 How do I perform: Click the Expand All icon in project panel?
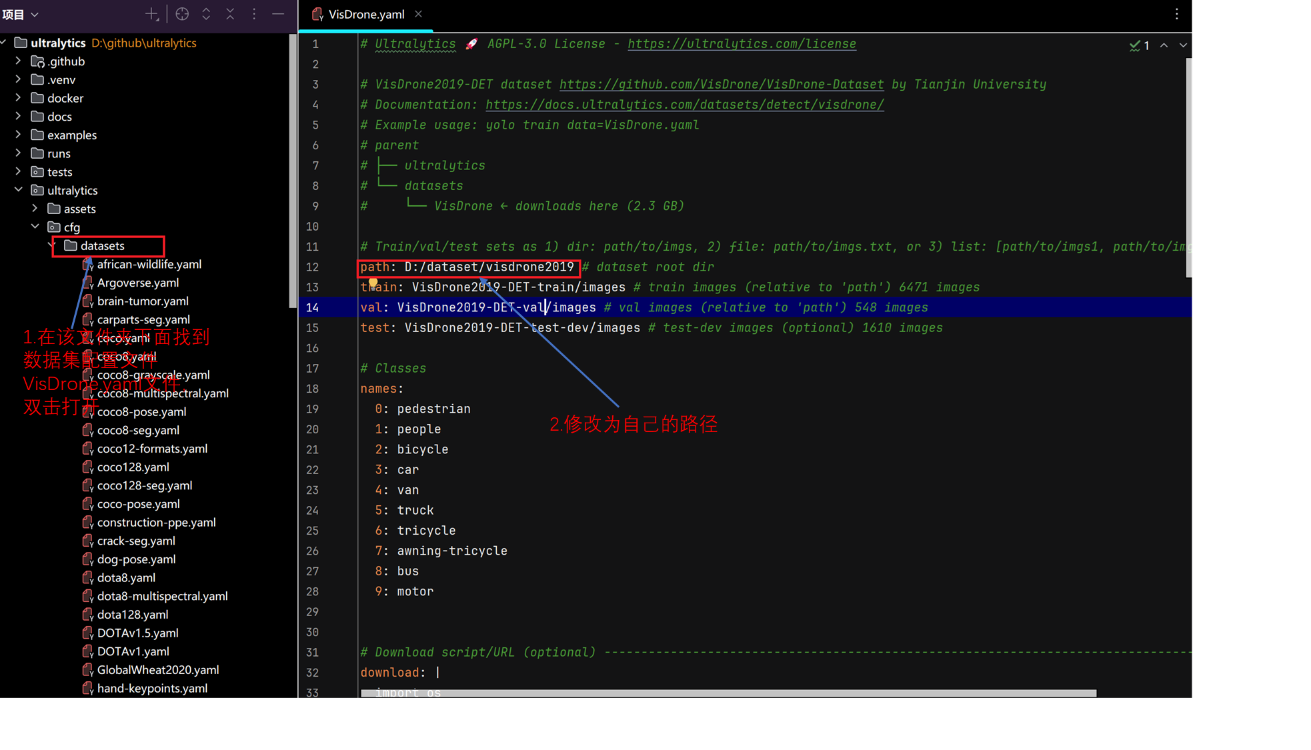pos(206,14)
